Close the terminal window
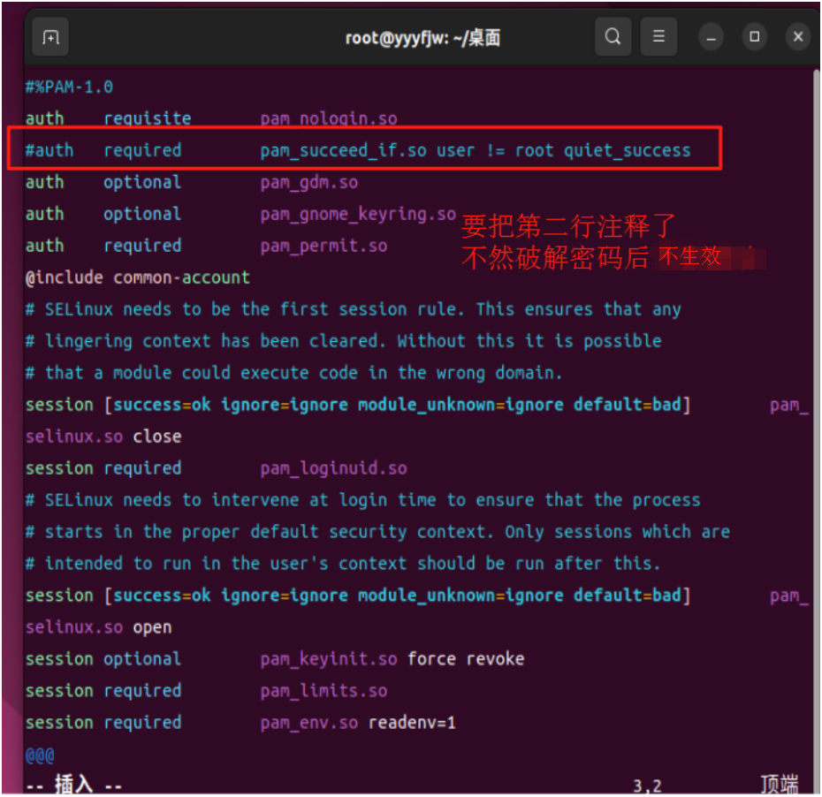822x797 pixels. [798, 37]
